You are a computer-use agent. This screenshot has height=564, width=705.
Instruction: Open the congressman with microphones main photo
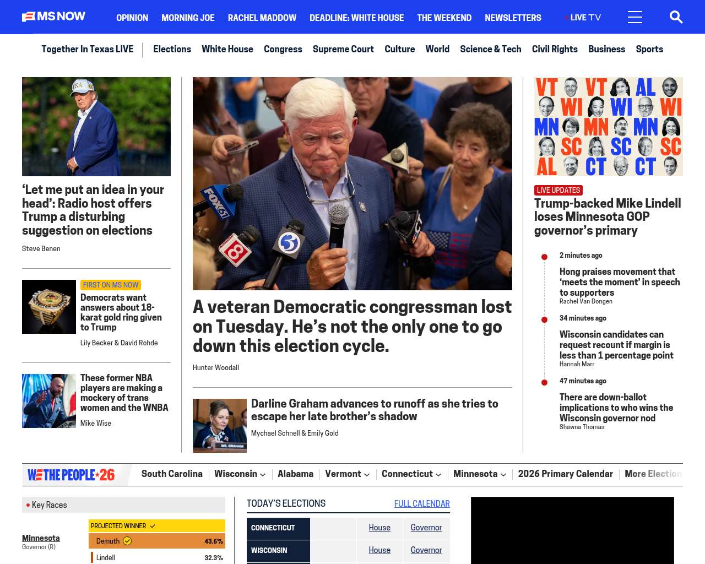click(x=352, y=183)
